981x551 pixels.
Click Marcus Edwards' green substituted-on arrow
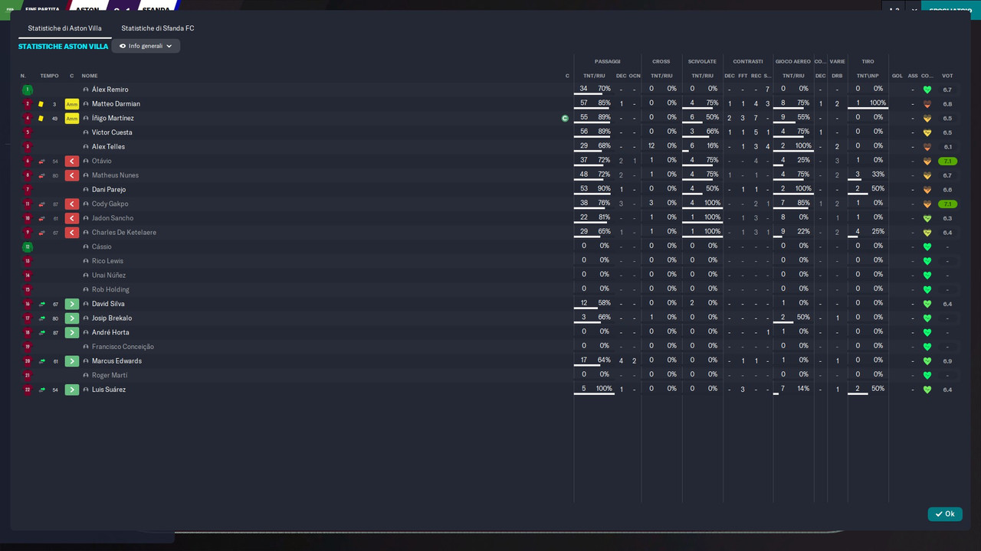pyautogui.click(x=72, y=361)
